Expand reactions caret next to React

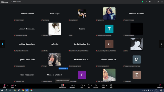coord(91,85)
